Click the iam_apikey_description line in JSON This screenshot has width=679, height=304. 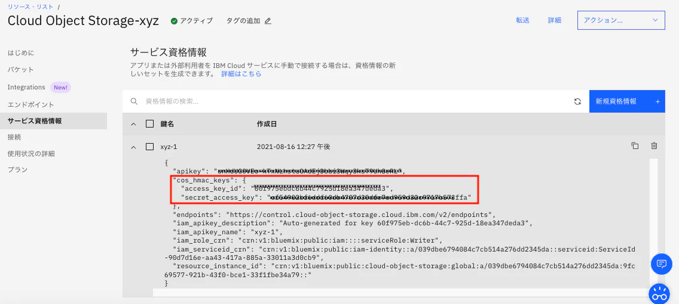[353, 223]
